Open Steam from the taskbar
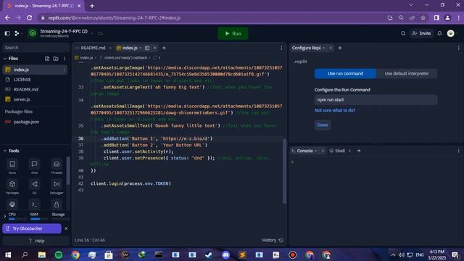464x261 pixels. coord(209,254)
